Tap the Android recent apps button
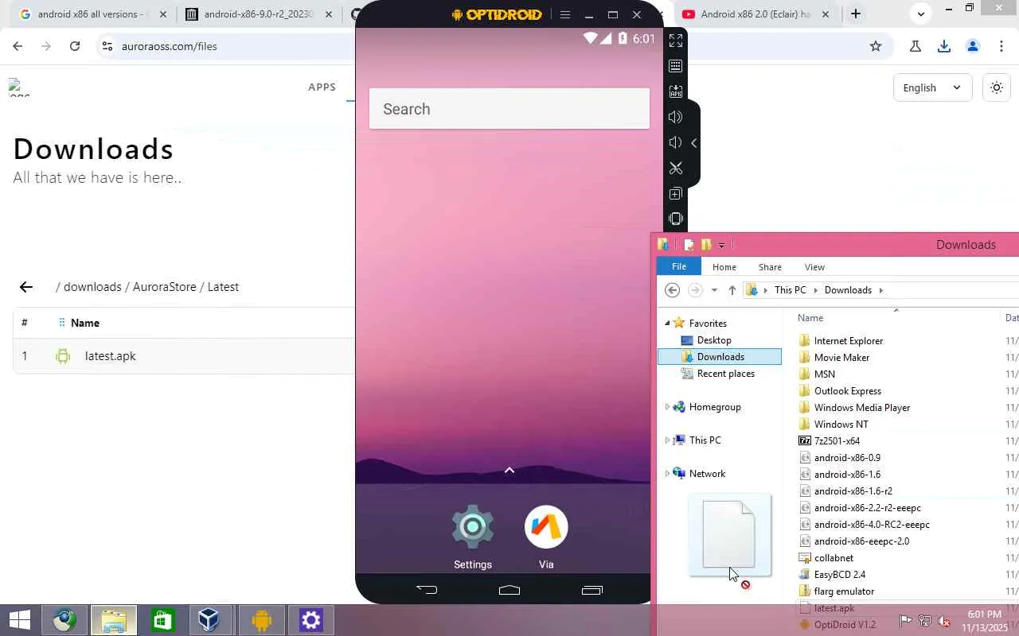 pos(592,590)
